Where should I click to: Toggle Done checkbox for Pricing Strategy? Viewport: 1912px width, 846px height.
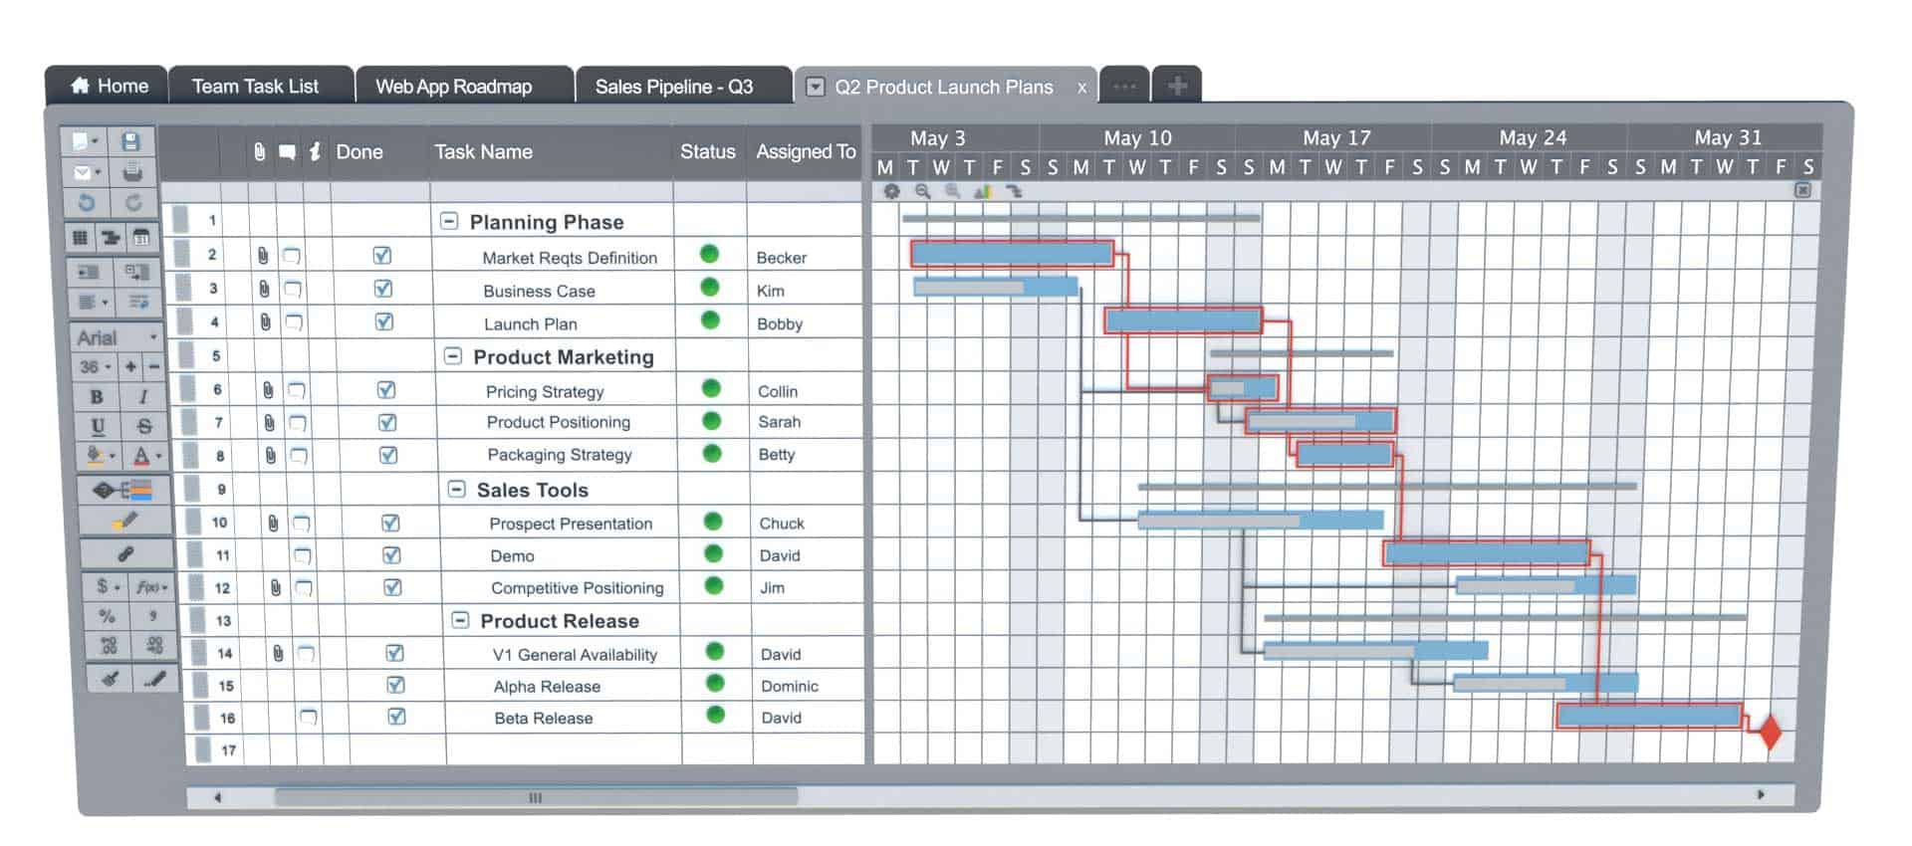(386, 390)
